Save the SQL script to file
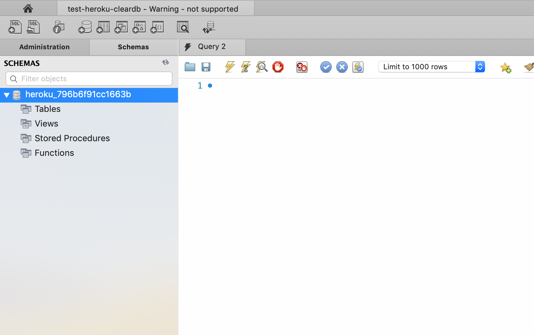This screenshot has width=534, height=335. click(206, 67)
